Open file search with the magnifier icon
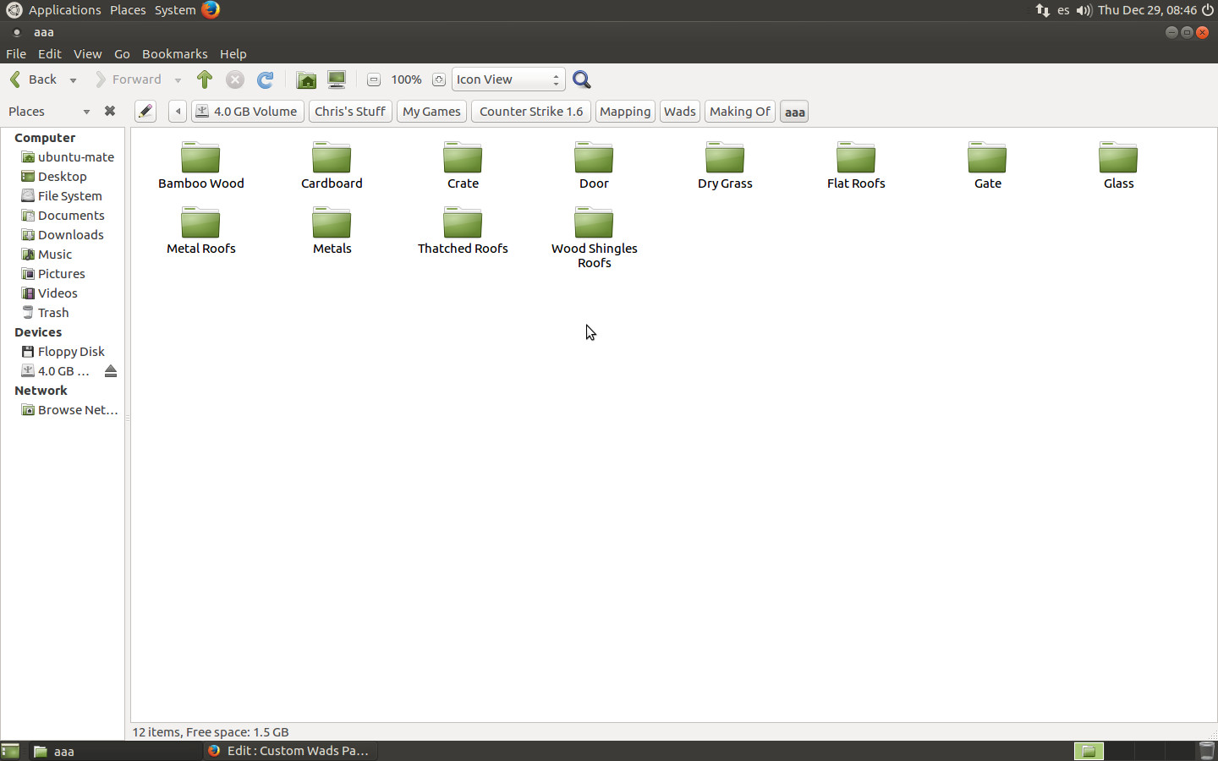 coord(581,79)
